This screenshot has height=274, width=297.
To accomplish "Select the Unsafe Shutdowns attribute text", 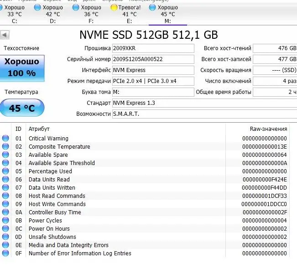I will pyautogui.click(x=52, y=237).
